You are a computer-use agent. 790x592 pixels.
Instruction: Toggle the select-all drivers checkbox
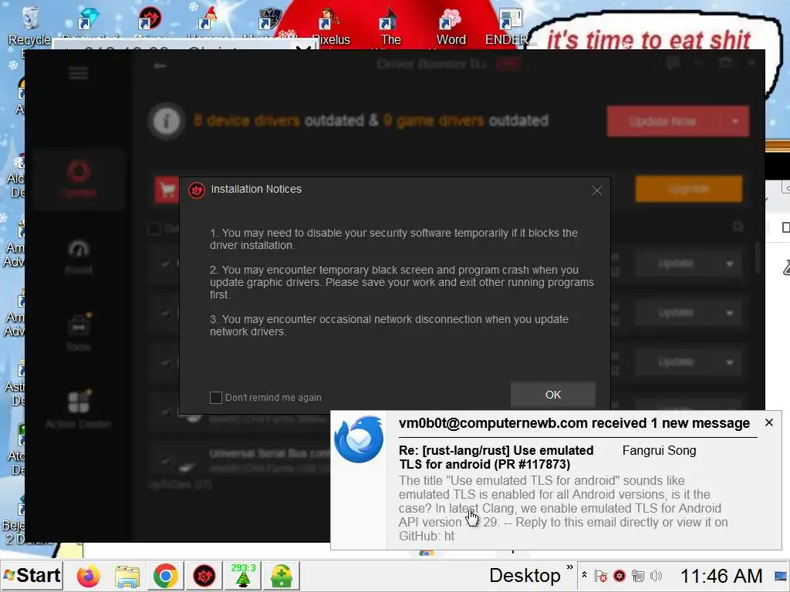click(154, 229)
